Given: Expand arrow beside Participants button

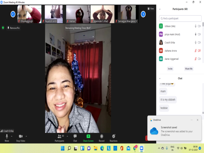Looking at the screenshot, I should click(67, 136).
